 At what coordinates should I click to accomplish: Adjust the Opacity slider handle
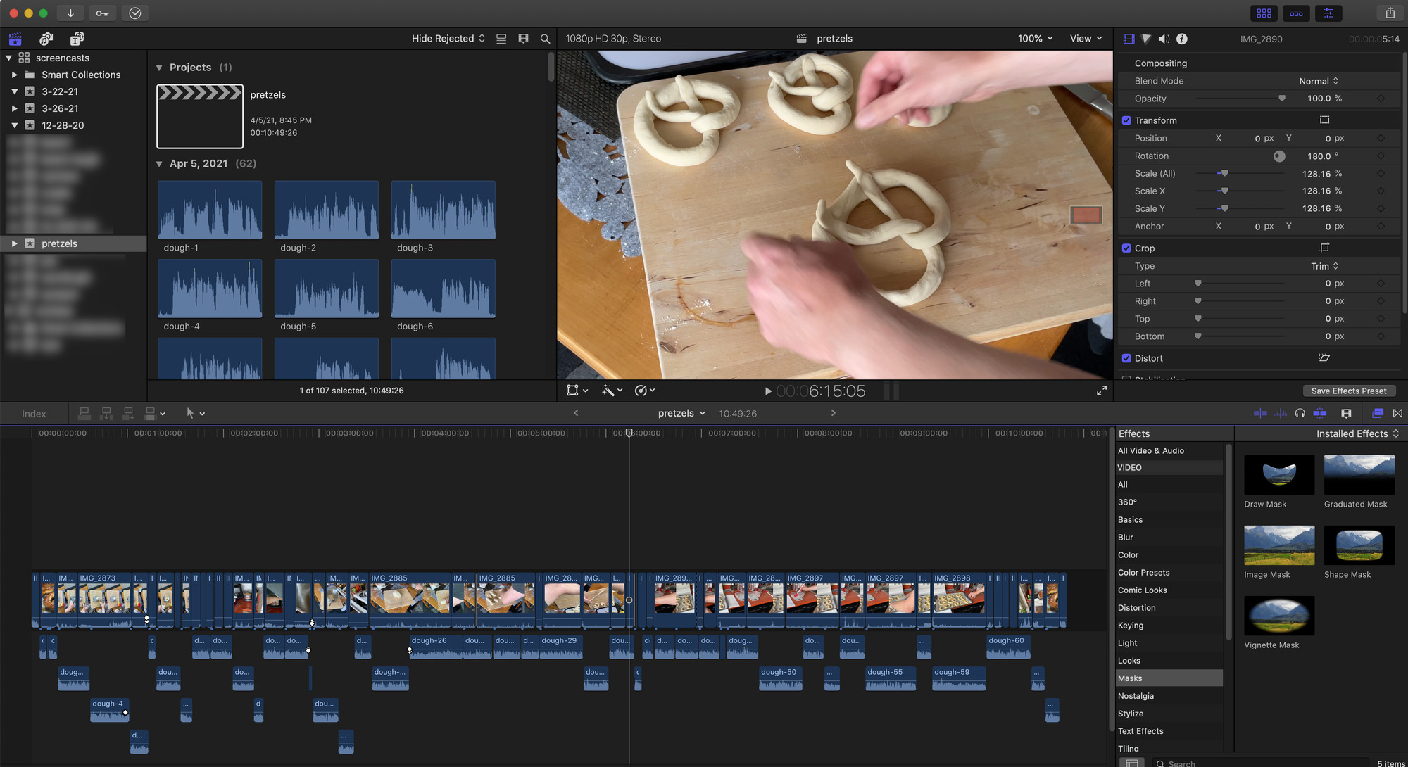(1281, 99)
